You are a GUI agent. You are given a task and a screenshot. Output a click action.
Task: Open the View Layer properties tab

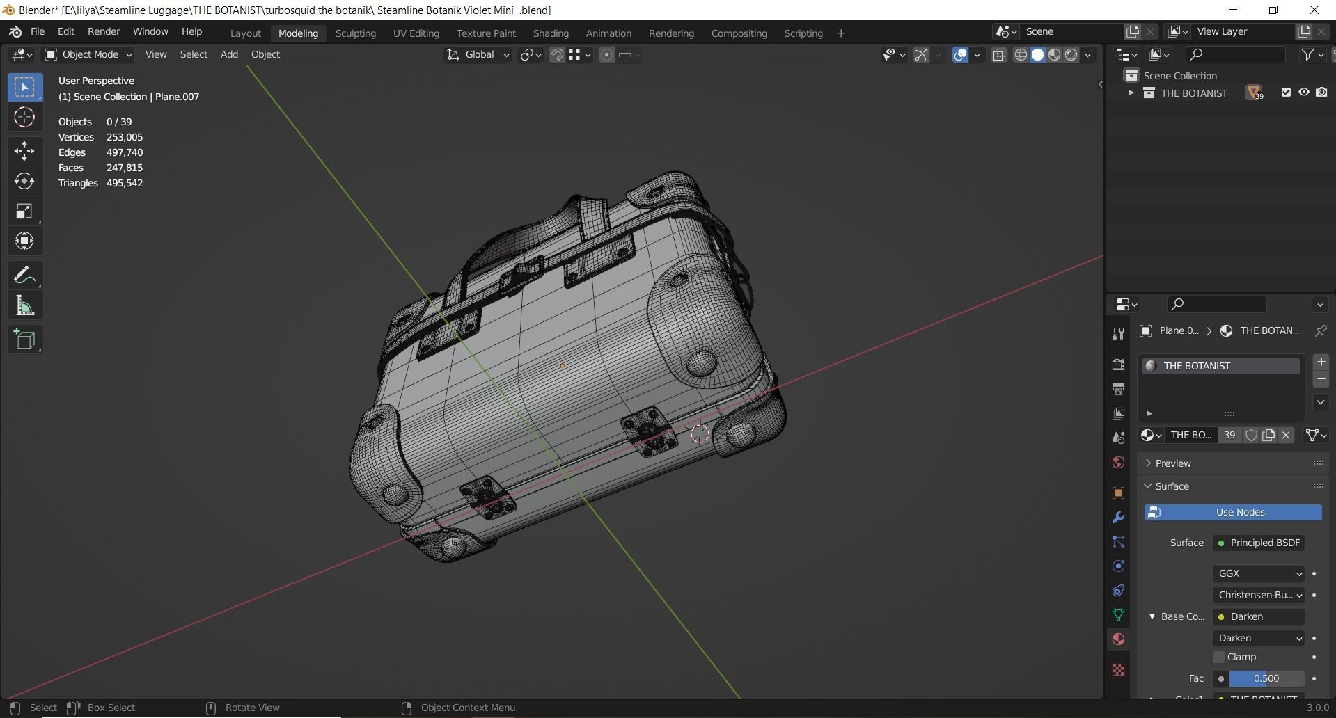click(1118, 413)
